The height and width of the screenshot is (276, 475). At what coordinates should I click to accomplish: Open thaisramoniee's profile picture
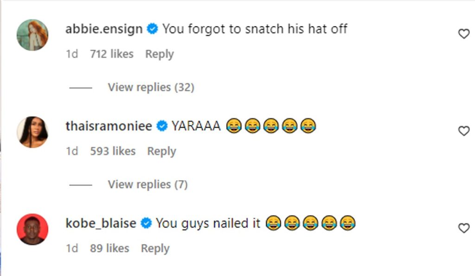tap(32, 132)
